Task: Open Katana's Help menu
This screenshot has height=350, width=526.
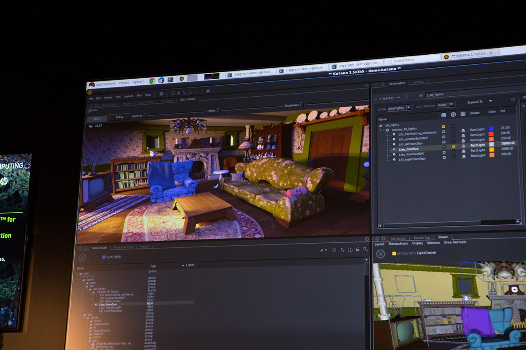Action: click(148, 95)
